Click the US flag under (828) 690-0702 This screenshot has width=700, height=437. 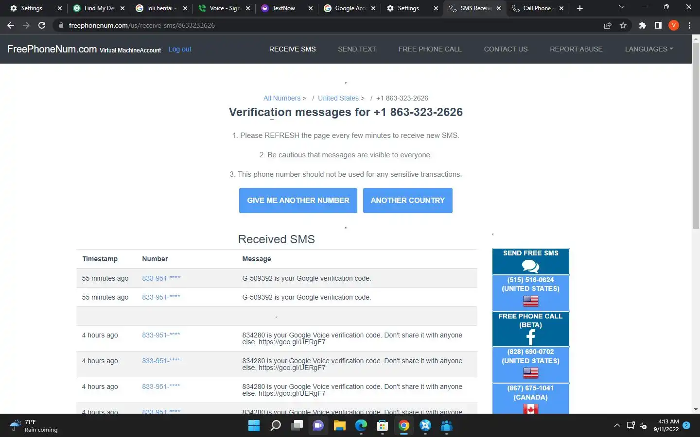tap(530, 373)
